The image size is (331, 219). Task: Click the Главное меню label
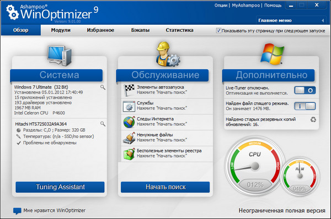tap(275, 20)
